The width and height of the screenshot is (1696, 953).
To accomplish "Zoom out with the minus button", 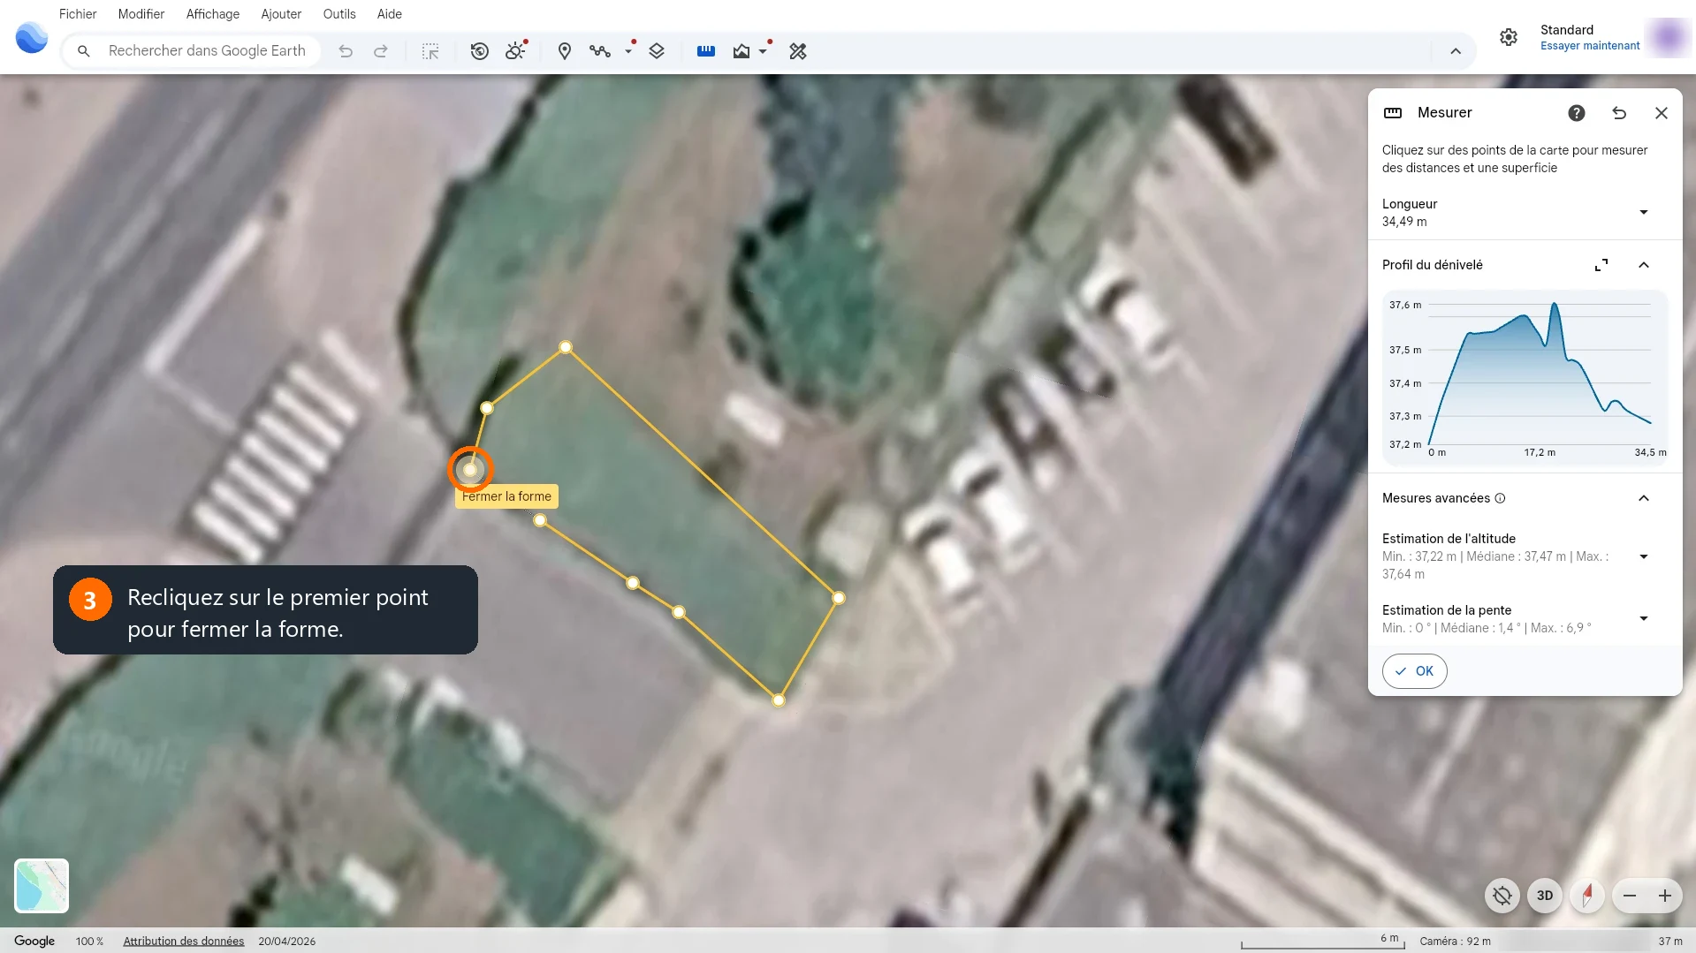I will tap(1630, 896).
